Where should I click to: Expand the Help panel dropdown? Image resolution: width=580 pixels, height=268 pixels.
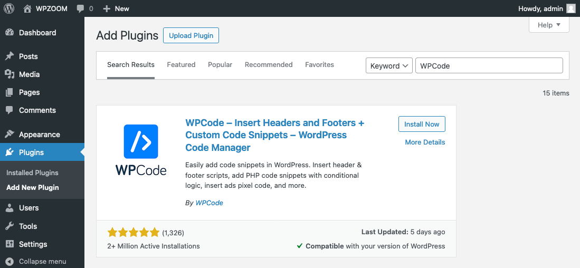coord(549,25)
